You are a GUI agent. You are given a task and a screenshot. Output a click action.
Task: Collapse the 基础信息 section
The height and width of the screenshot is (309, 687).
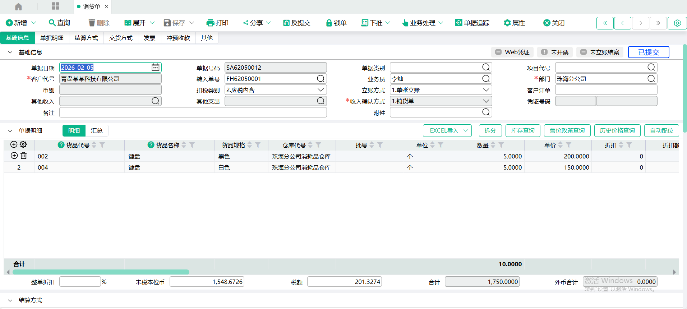[x=10, y=52]
